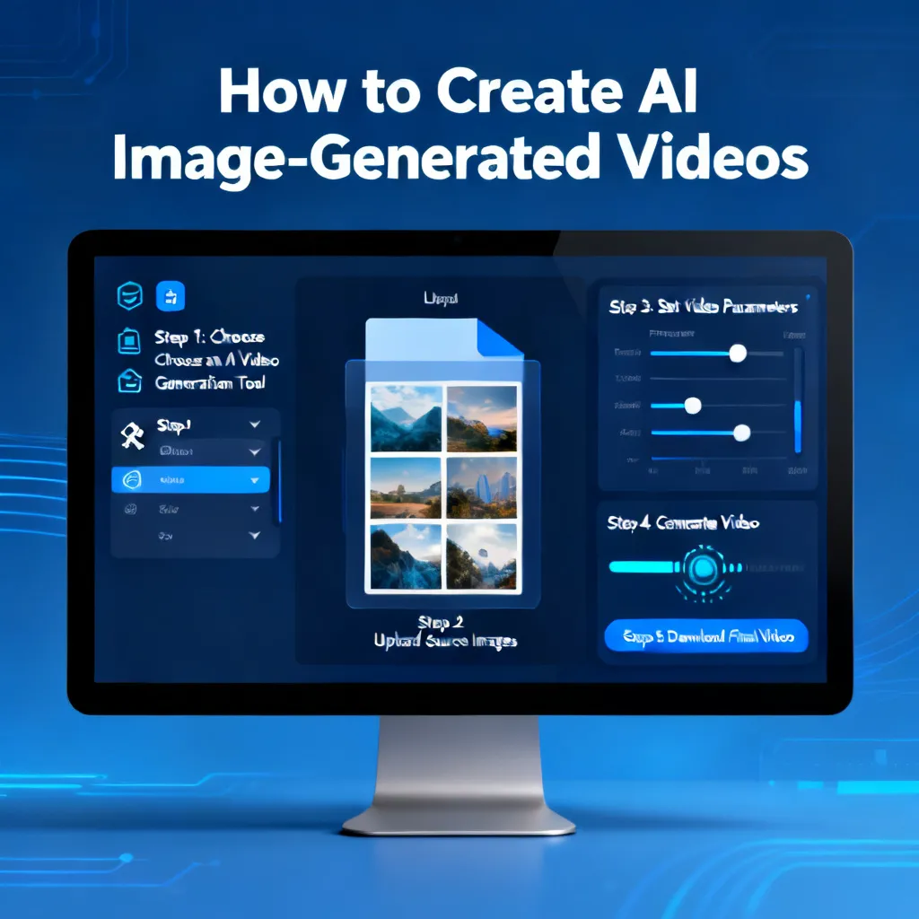Click the first parameter slider handle
This screenshot has width=919, height=919.
pos(738,354)
